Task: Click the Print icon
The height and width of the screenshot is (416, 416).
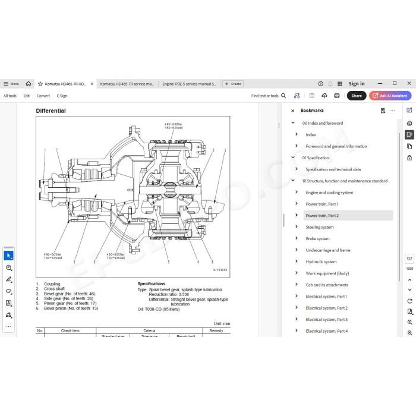Action: (x=337, y=96)
